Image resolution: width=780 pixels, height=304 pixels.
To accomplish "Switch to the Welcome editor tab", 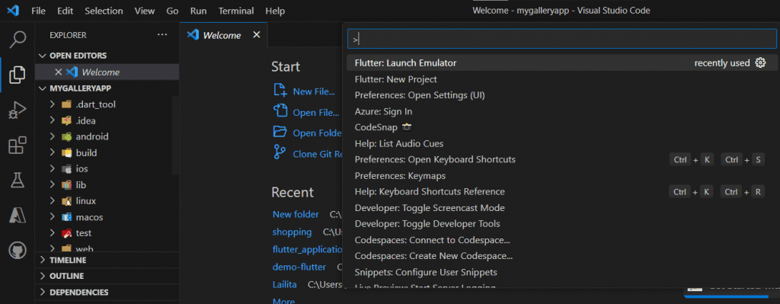I will tap(224, 35).
